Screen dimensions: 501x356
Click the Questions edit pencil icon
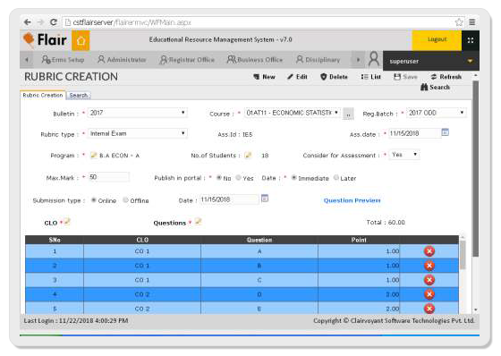click(x=198, y=222)
